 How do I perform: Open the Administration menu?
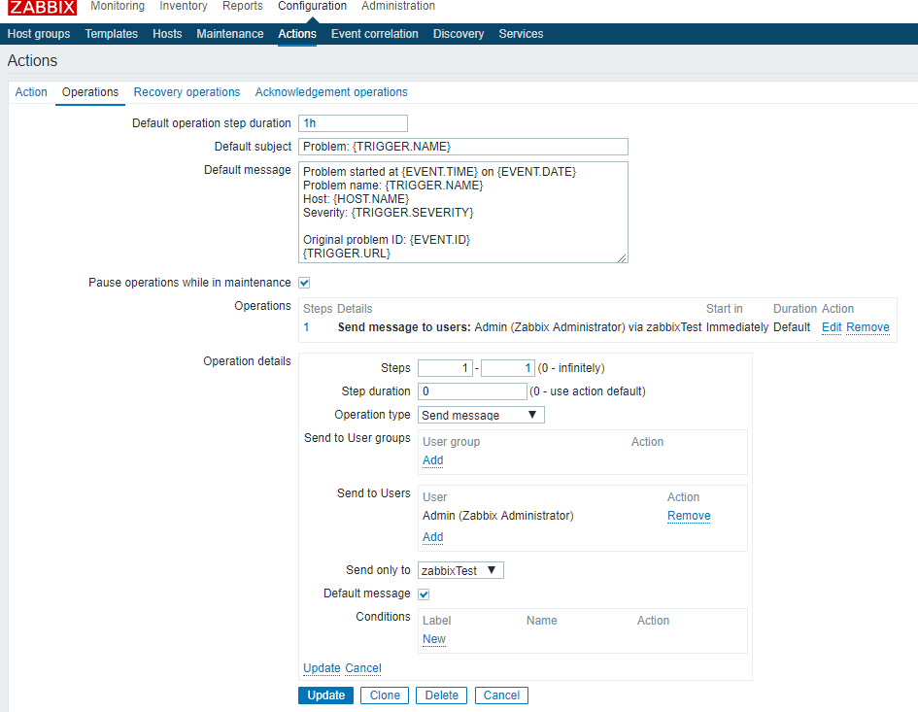tap(398, 6)
